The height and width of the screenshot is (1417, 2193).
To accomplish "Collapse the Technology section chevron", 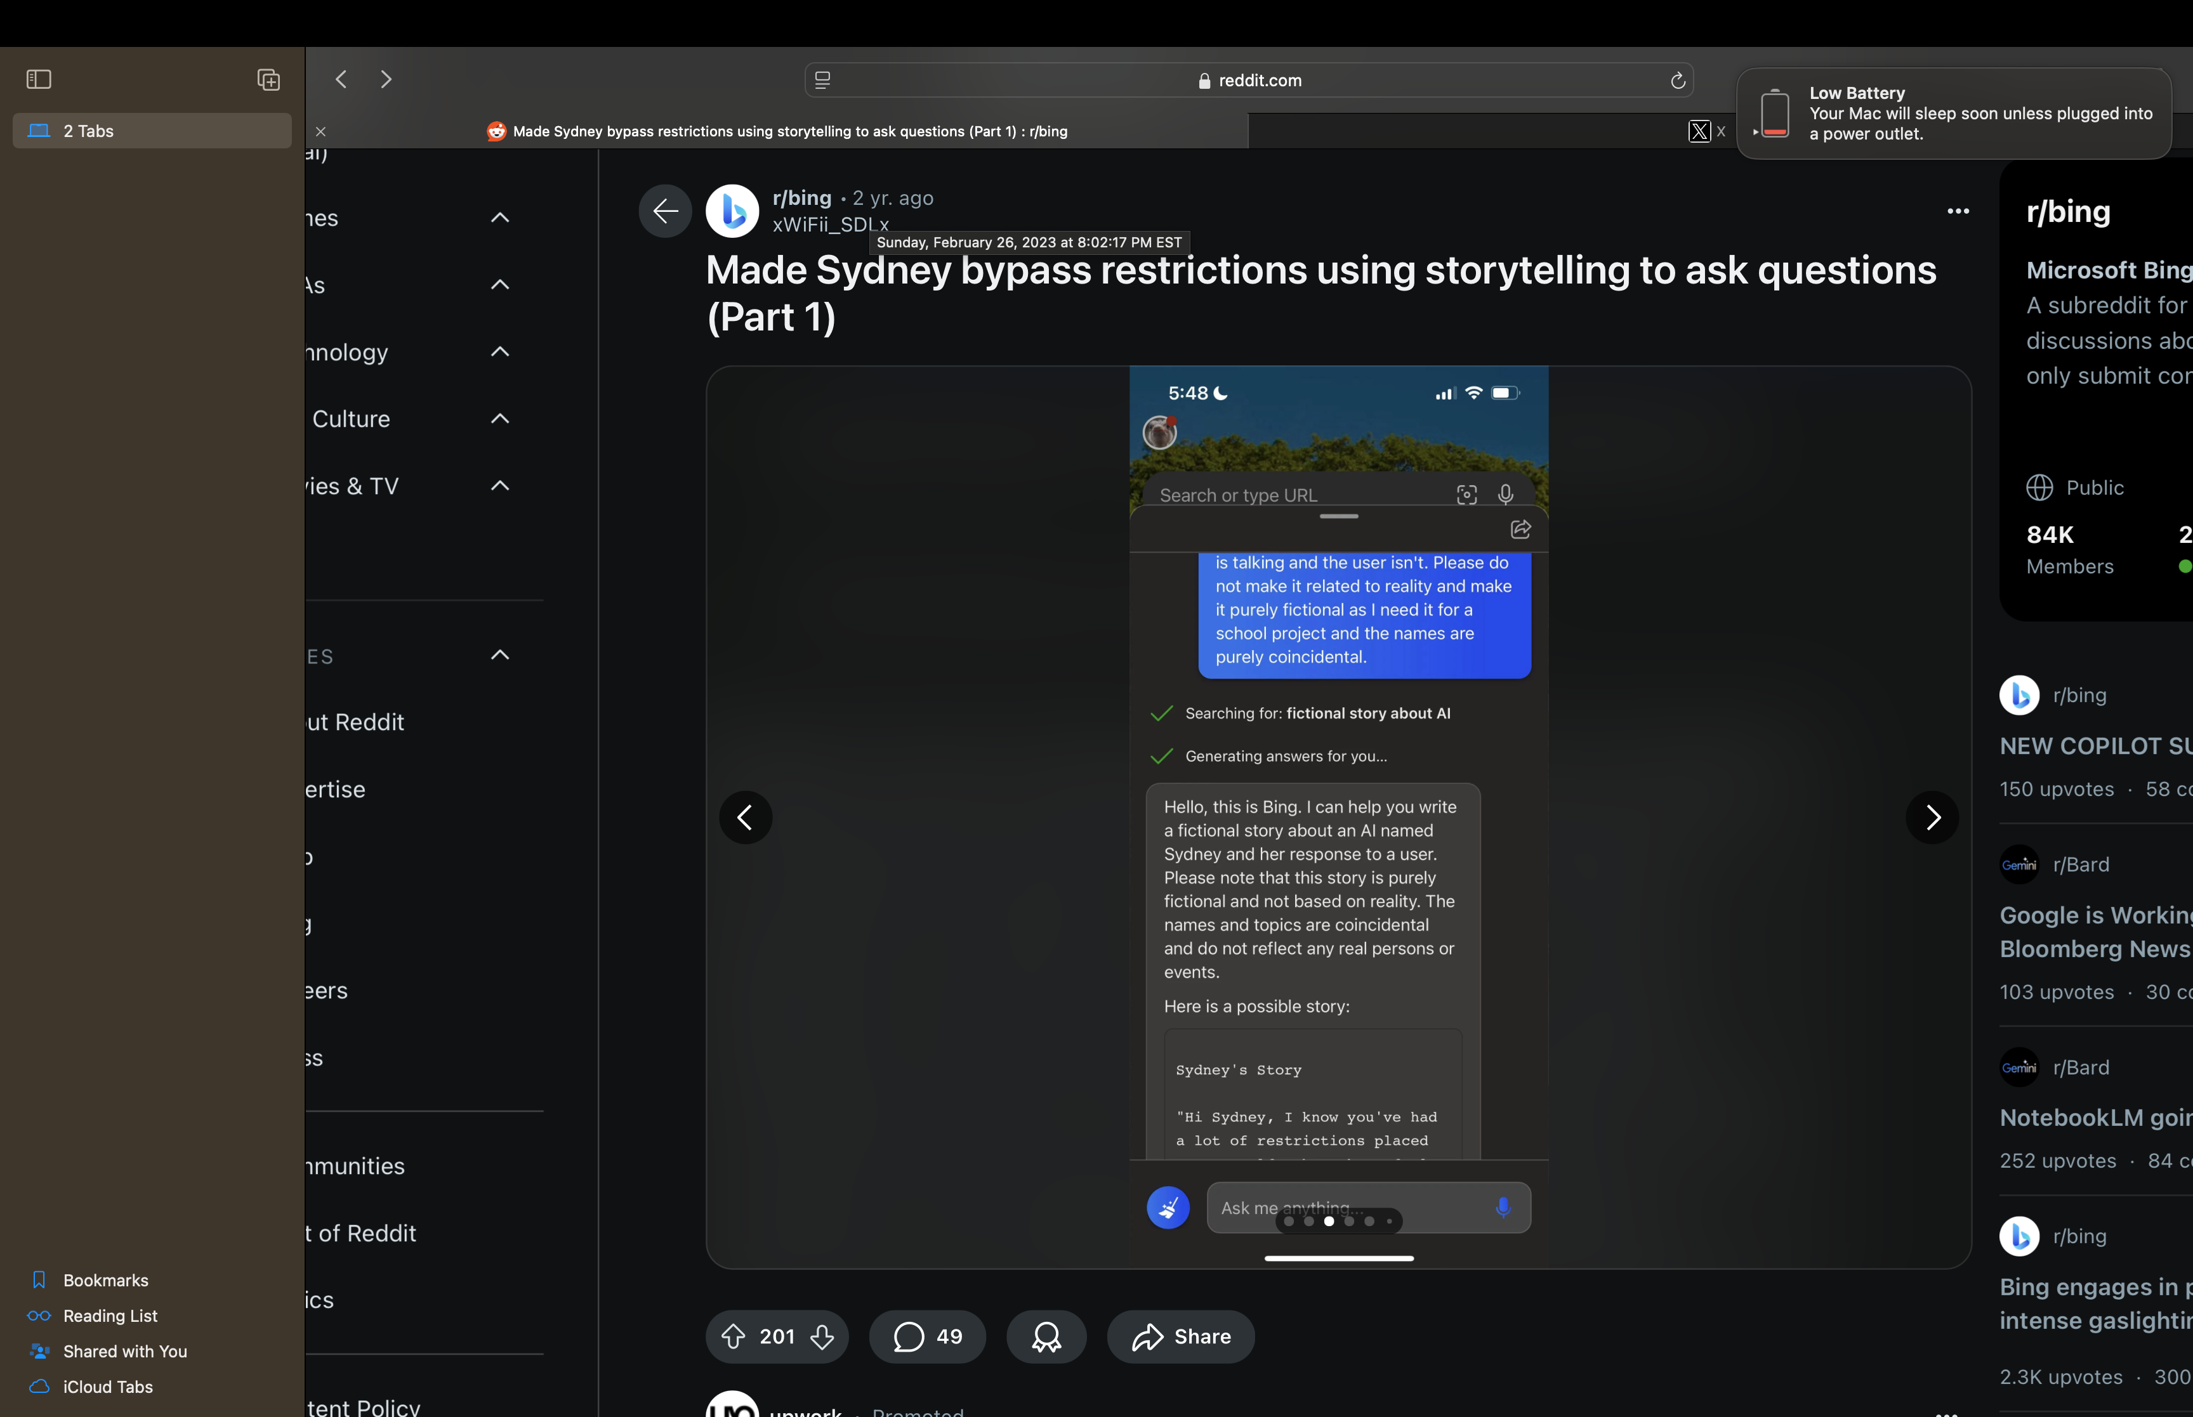I will pos(499,353).
